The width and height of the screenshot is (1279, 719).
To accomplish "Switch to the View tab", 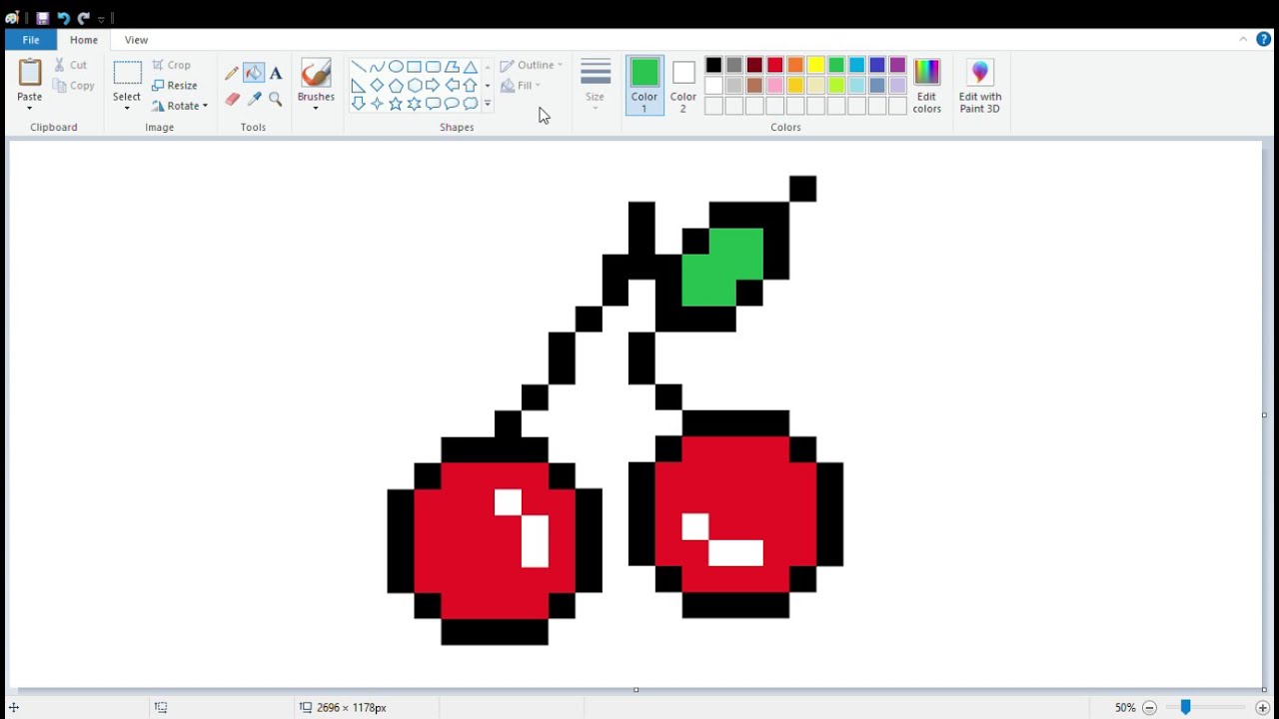I will click(x=136, y=40).
